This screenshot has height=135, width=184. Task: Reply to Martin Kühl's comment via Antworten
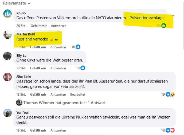pos(58,47)
